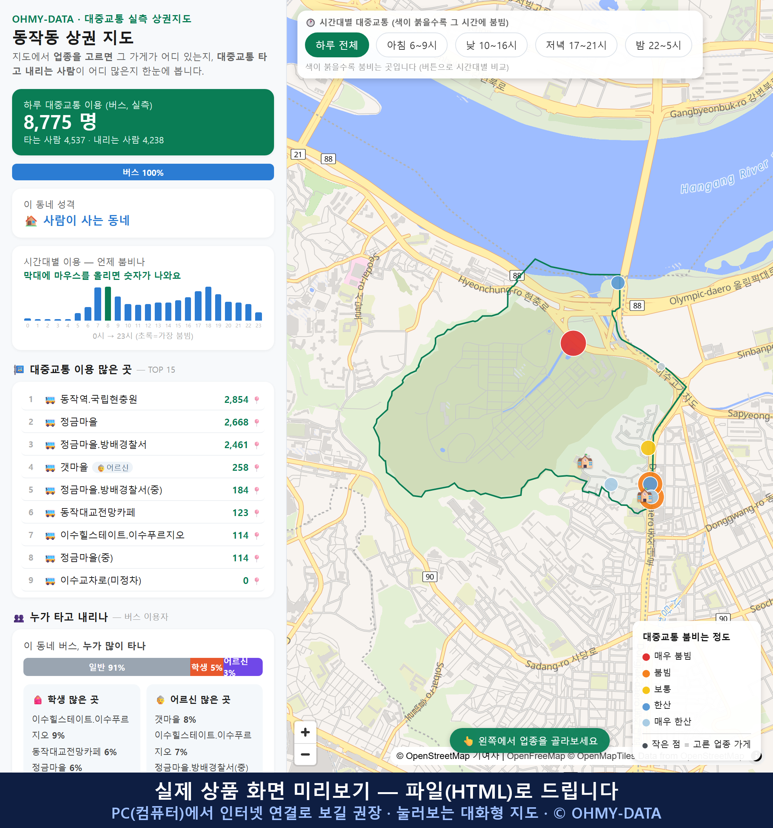The height and width of the screenshot is (828, 773).
Task: Click the OpenStreetMap attribution link
Action: [448, 756]
